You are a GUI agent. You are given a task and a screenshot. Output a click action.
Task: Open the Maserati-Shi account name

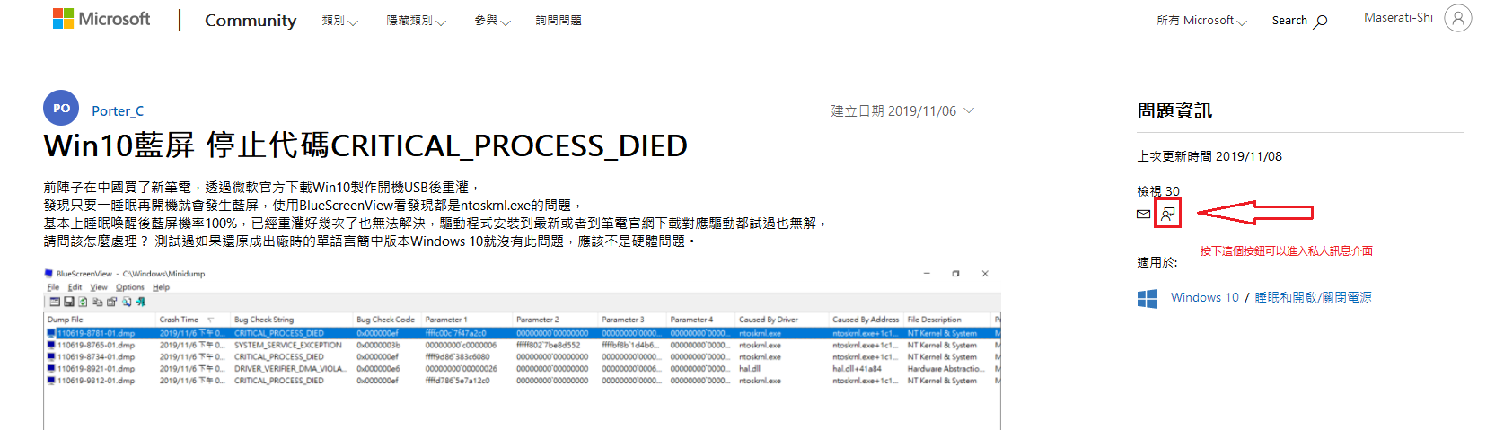[x=1398, y=17]
